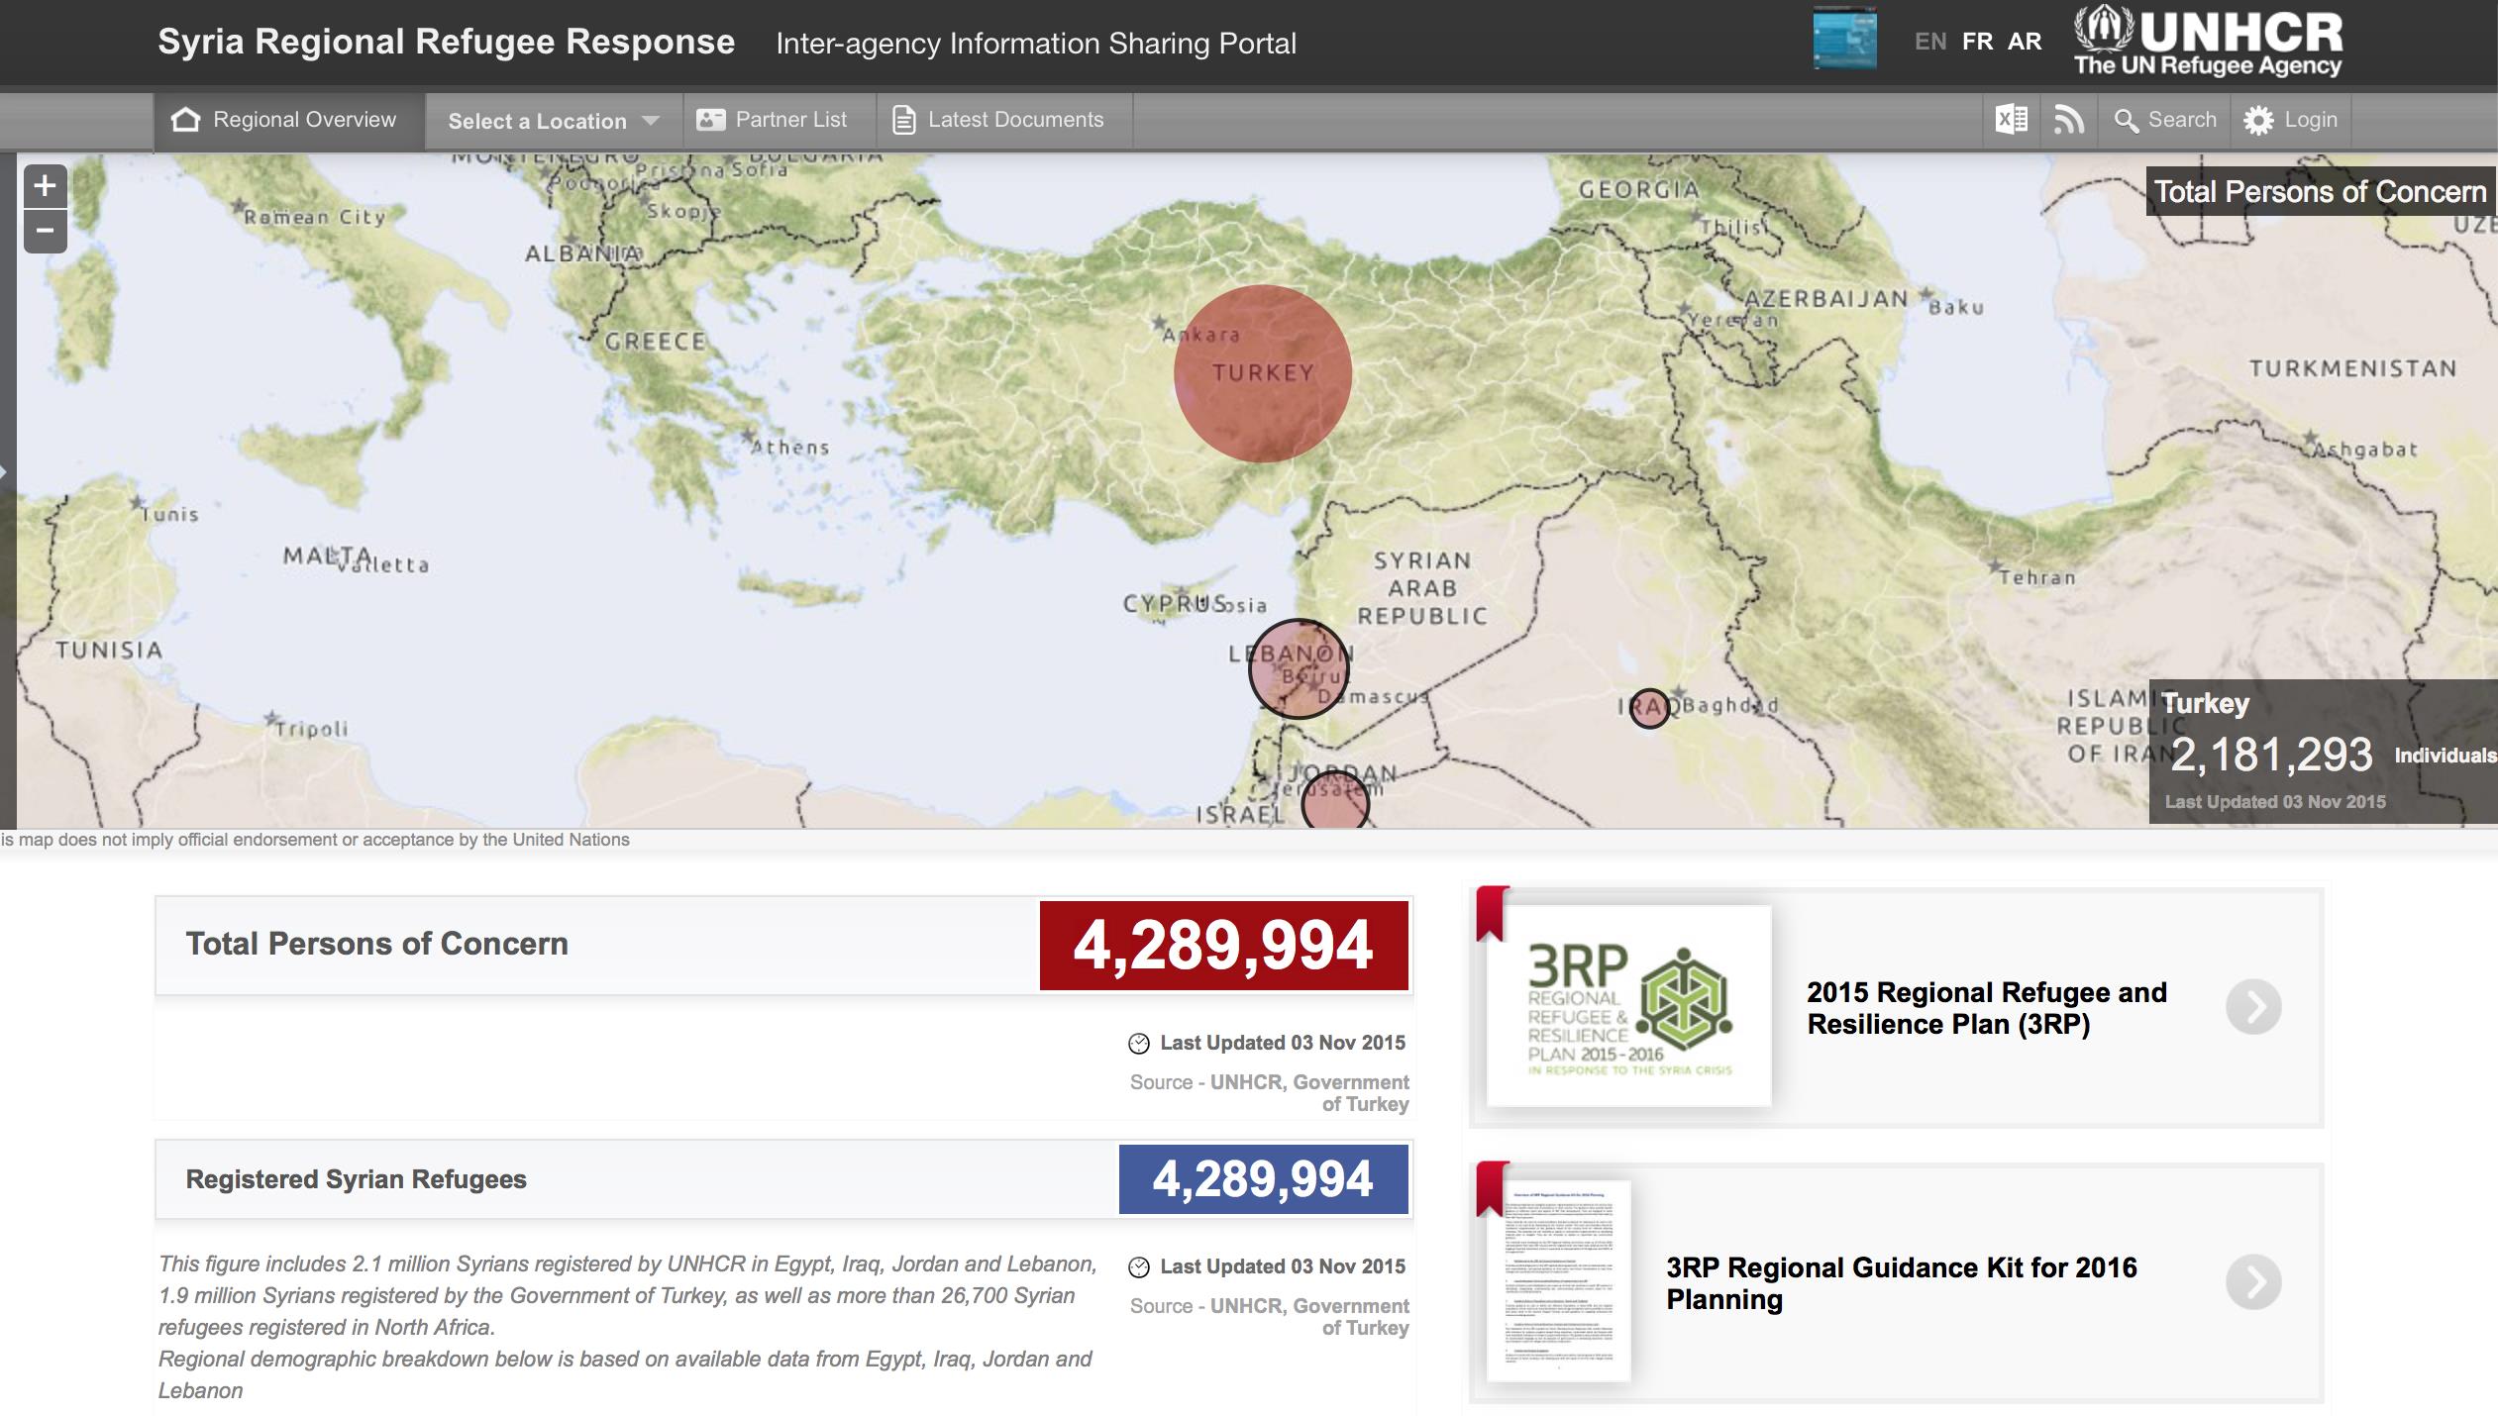Click the document icon beside Latest Documents

[903, 121]
